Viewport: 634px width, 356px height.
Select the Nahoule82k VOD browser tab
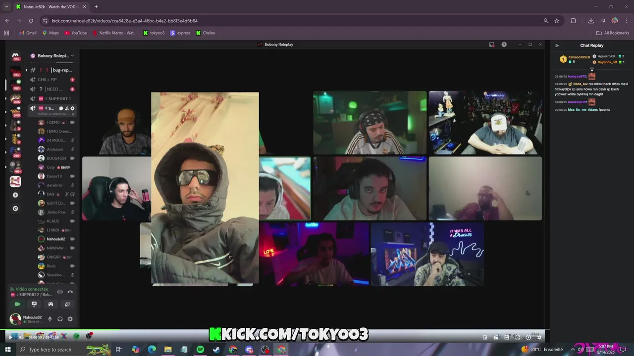[51, 7]
